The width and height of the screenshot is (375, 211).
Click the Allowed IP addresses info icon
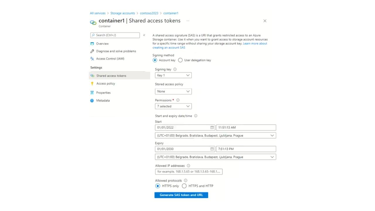(x=188, y=166)
